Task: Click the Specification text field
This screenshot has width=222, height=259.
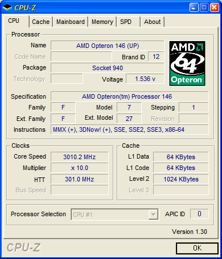Action: (129, 96)
